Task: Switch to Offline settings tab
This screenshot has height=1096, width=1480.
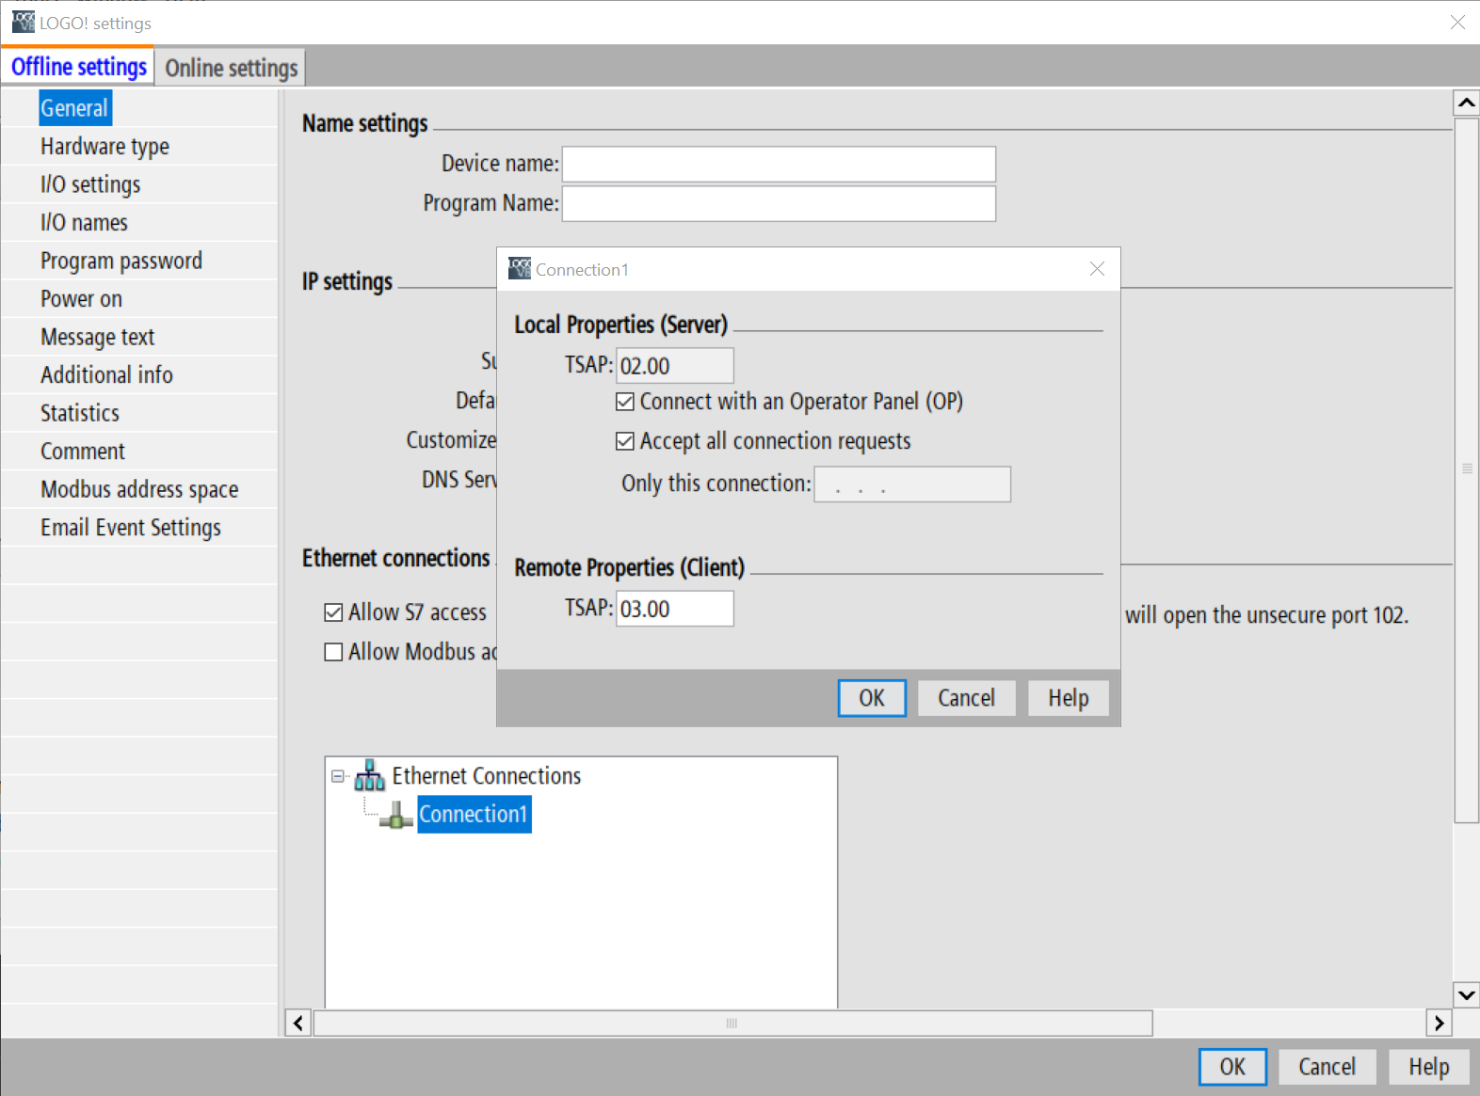Action: (x=78, y=67)
